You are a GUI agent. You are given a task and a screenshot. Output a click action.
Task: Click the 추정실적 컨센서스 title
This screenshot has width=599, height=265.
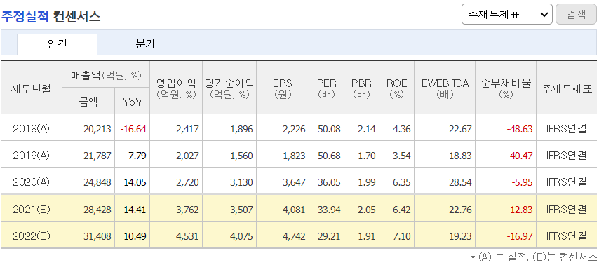(x=51, y=16)
